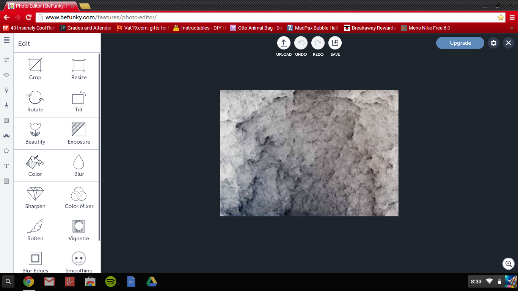518x291 pixels.
Task: Open the hamburger menu in sidebar
Action: (x=6, y=40)
